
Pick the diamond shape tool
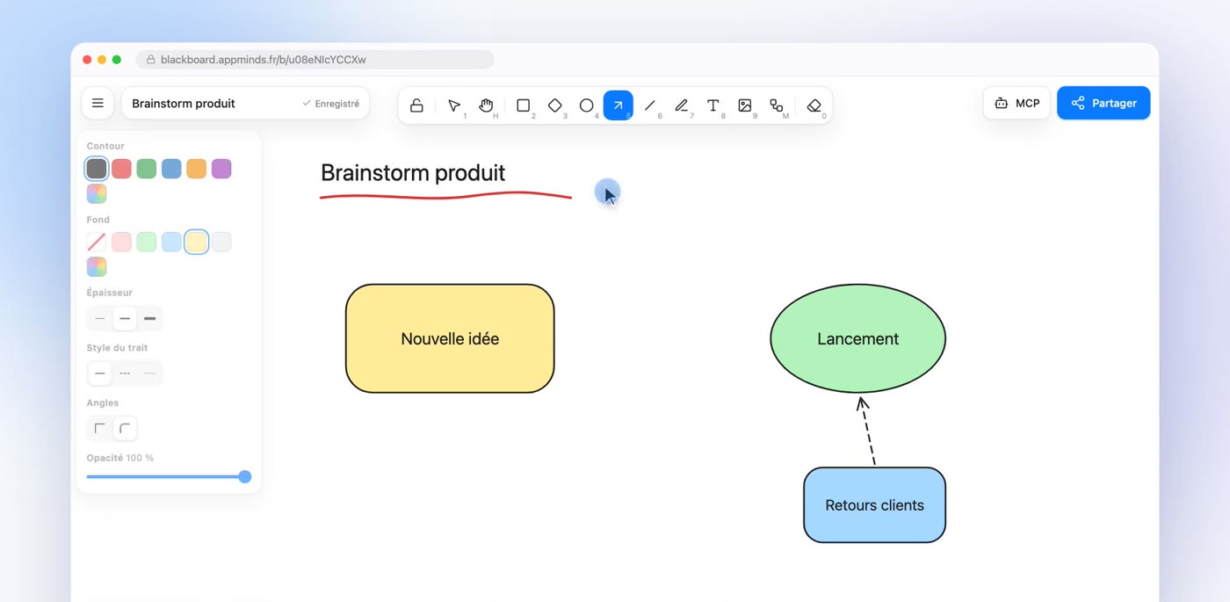554,105
